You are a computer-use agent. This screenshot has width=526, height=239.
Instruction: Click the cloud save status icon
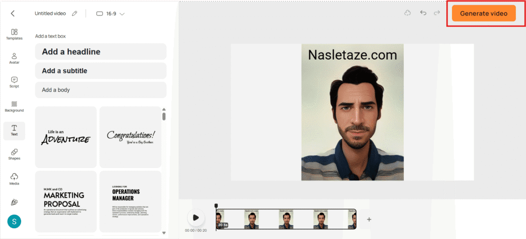pyautogui.click(x=407, y=13)
